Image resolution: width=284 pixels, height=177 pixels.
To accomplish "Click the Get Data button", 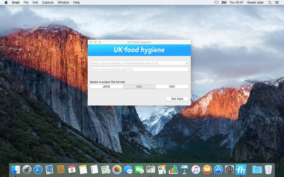I will pos(177,99).
